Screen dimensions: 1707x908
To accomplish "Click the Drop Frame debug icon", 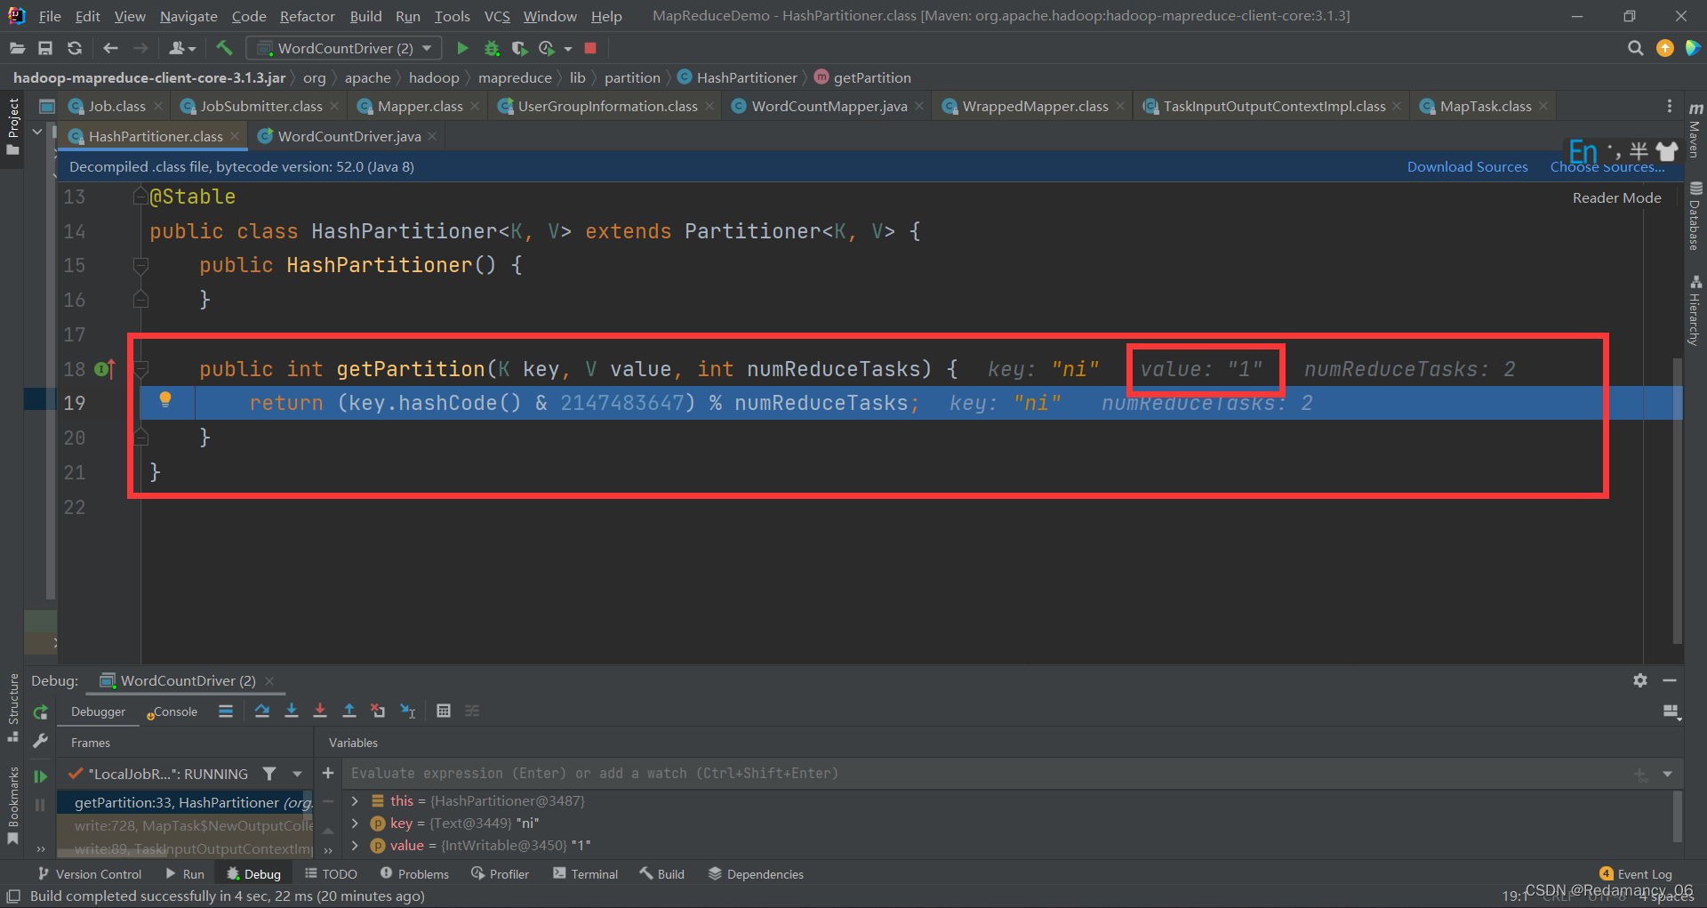I will coord(378,711).
